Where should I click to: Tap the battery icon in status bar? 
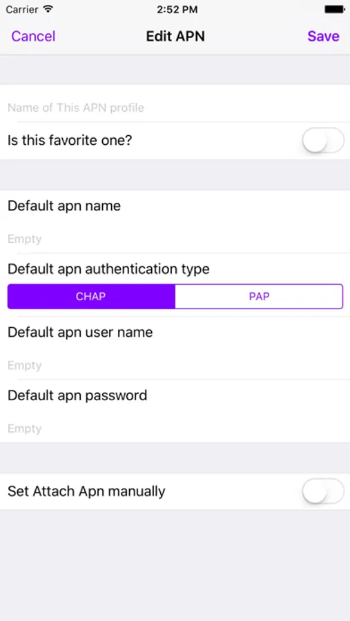335,9
